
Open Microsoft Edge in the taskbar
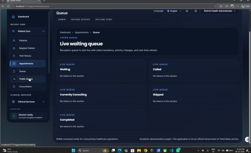point(120,151)
